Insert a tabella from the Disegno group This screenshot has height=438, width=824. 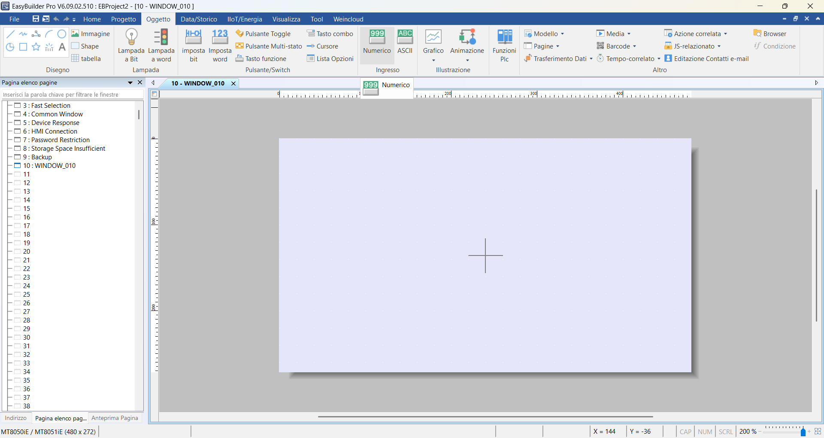[x=87, y=59]
